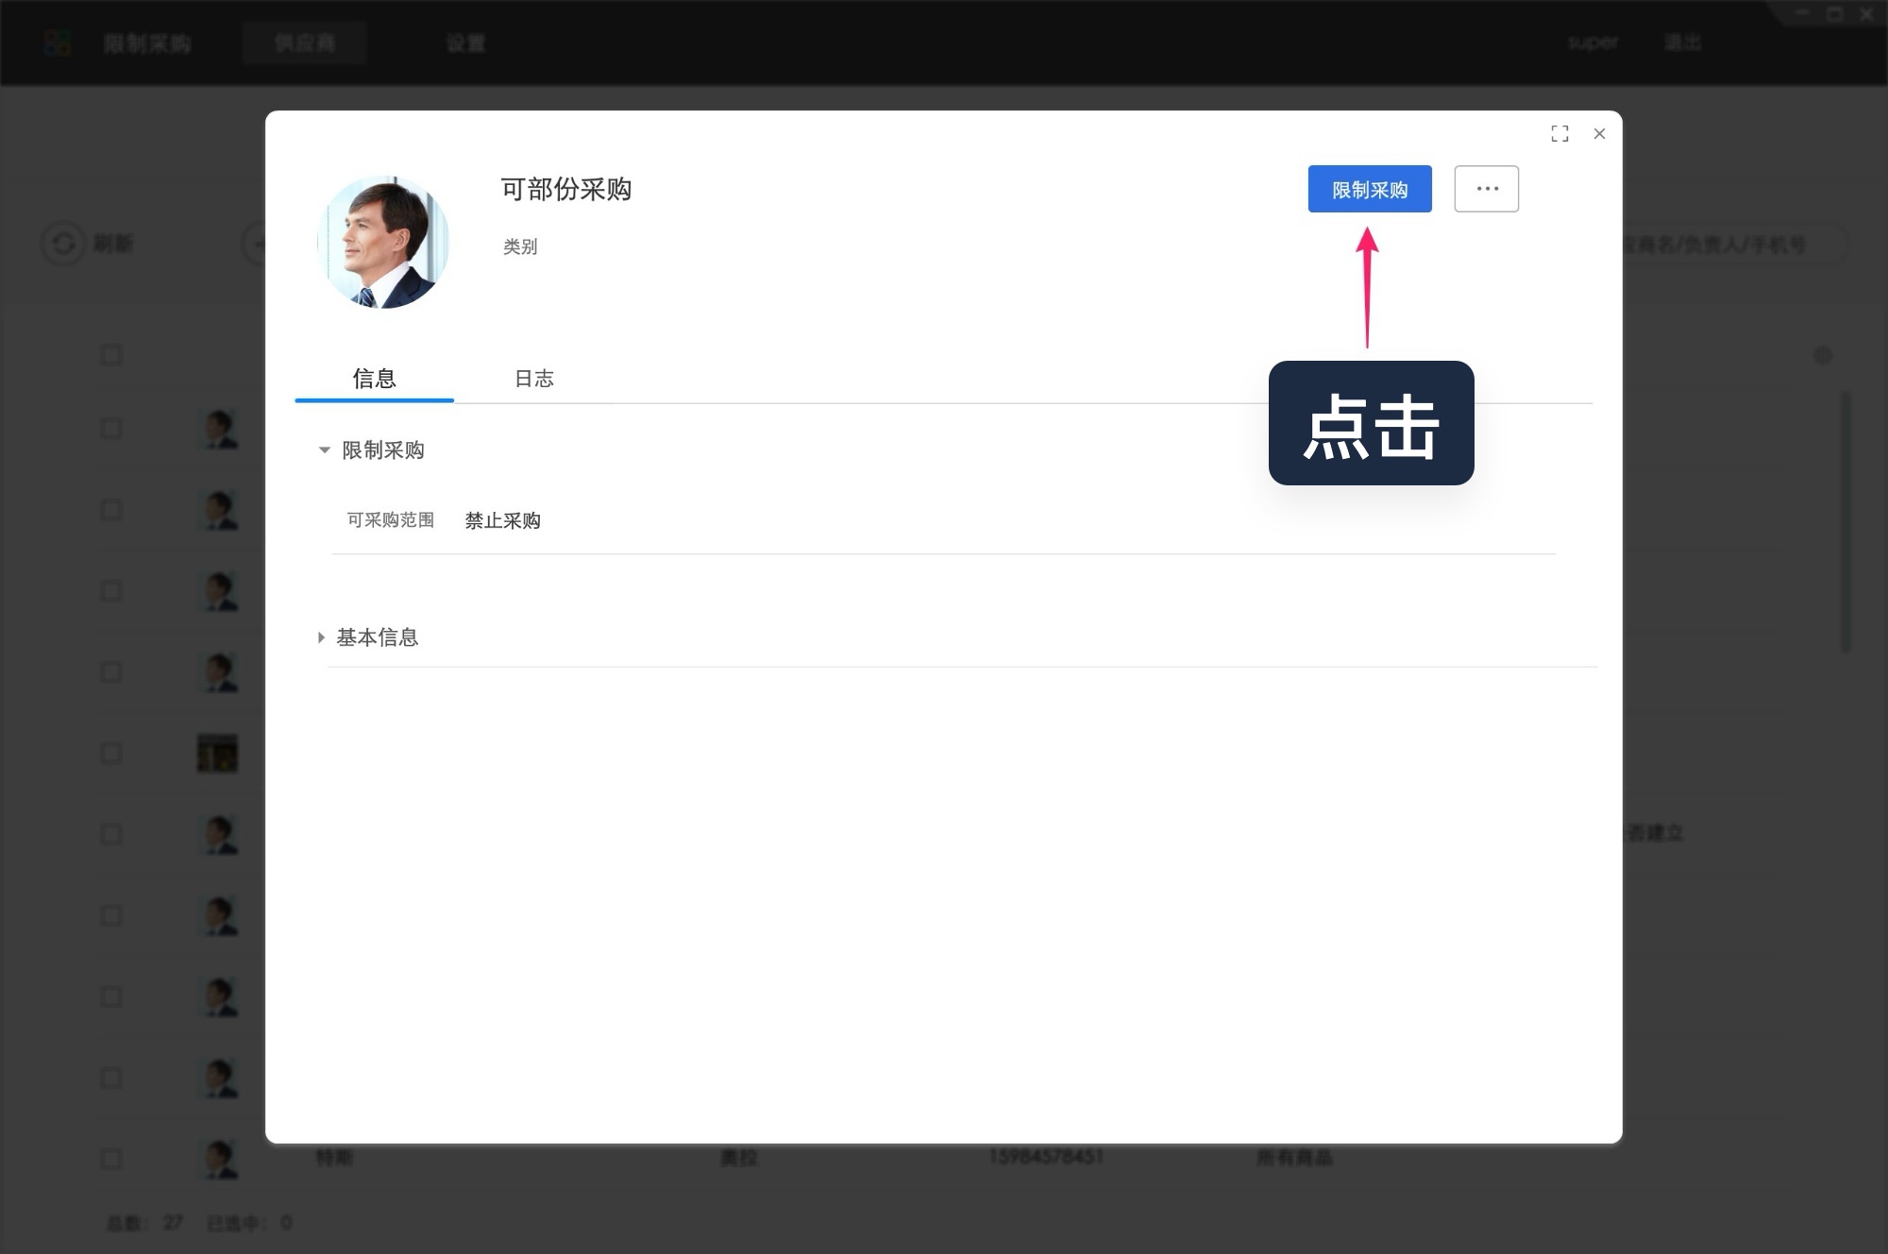Click the gray status dot near list header
The image size is (1888, 1254).
[1825, 354]
